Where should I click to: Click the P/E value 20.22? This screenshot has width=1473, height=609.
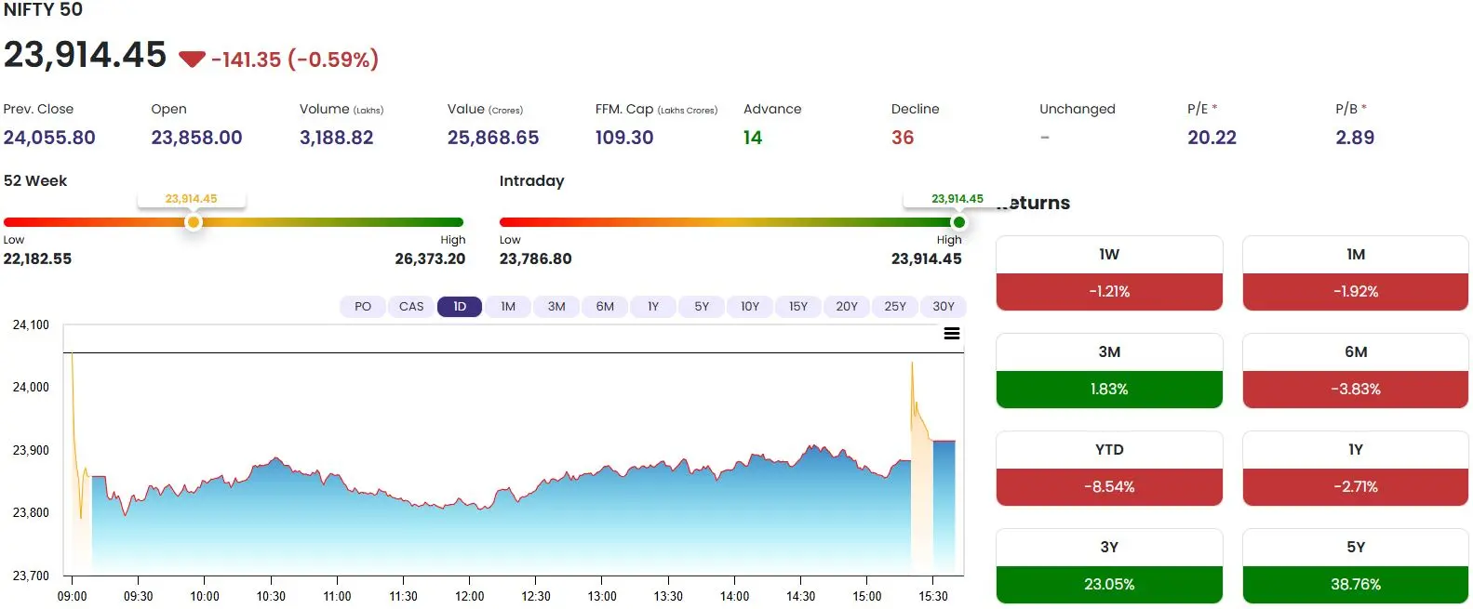tap(1212, 138)
